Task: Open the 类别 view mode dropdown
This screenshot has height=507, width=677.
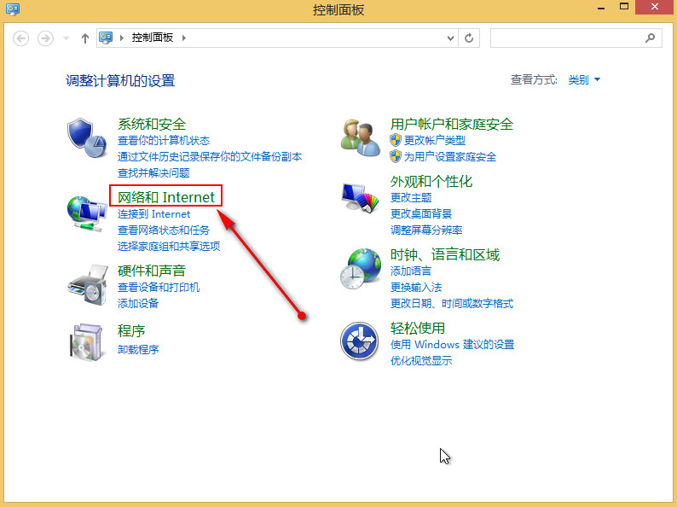Action: coord(584,79)
